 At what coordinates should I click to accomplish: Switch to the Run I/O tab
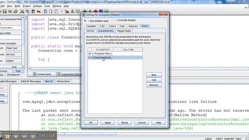49,81
